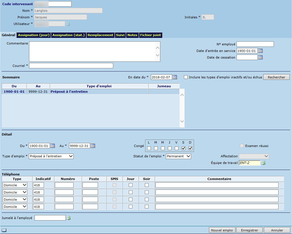The image size is (292, 234).
Task: Click the Rechercher button
Action: pos(276,77)
